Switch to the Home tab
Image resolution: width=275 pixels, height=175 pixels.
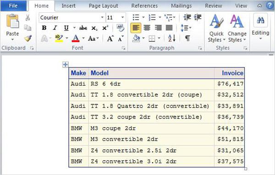42,6
